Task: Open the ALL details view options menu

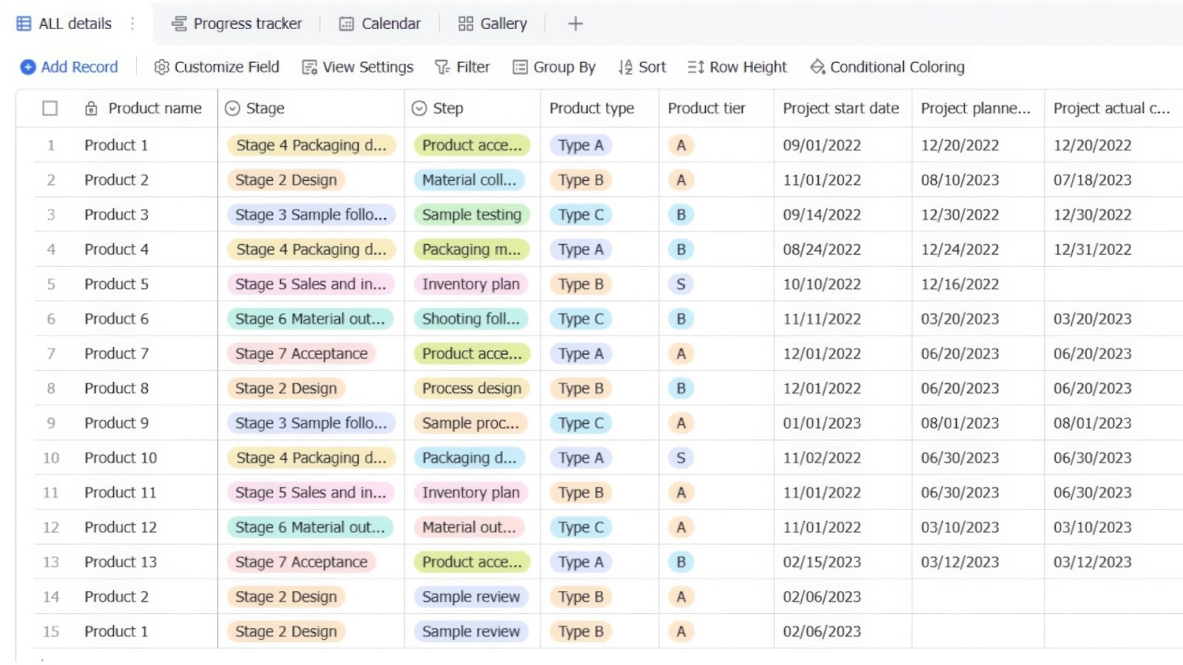Action: coord(132,23)
